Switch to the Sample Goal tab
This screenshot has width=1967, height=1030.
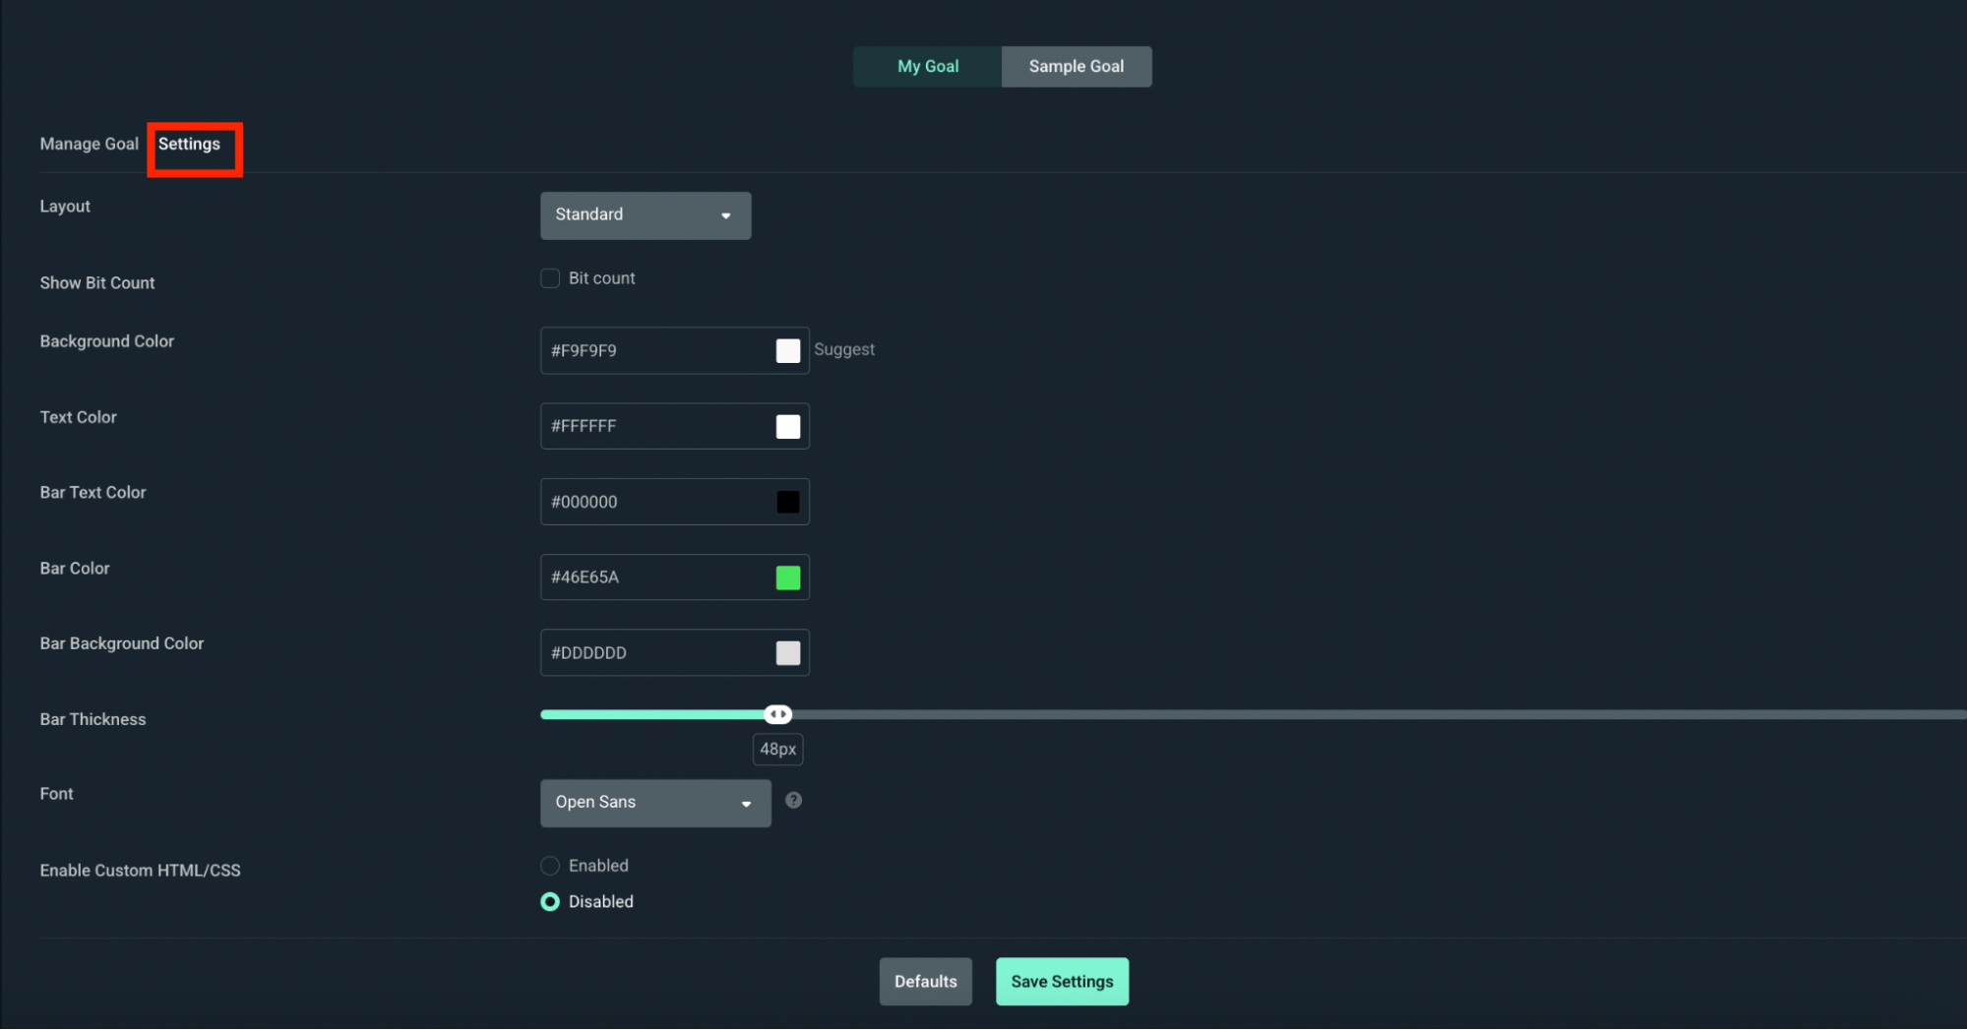(x=1076, y=66)
